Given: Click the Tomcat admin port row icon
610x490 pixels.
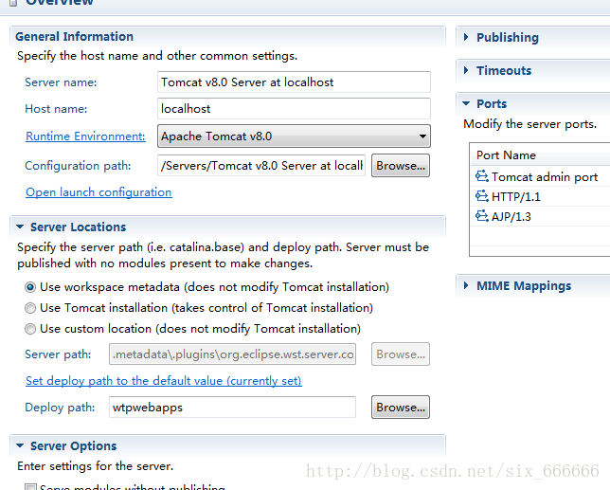Looking at the screenshot, I should [481, 176].
